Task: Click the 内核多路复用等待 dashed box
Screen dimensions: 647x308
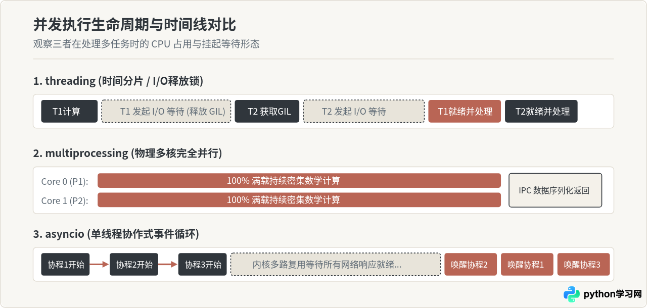Action: pos(336,264)
